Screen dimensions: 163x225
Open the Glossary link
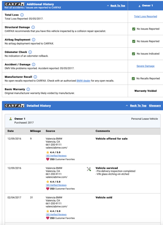pyautogui.click(x=155, y=106)
